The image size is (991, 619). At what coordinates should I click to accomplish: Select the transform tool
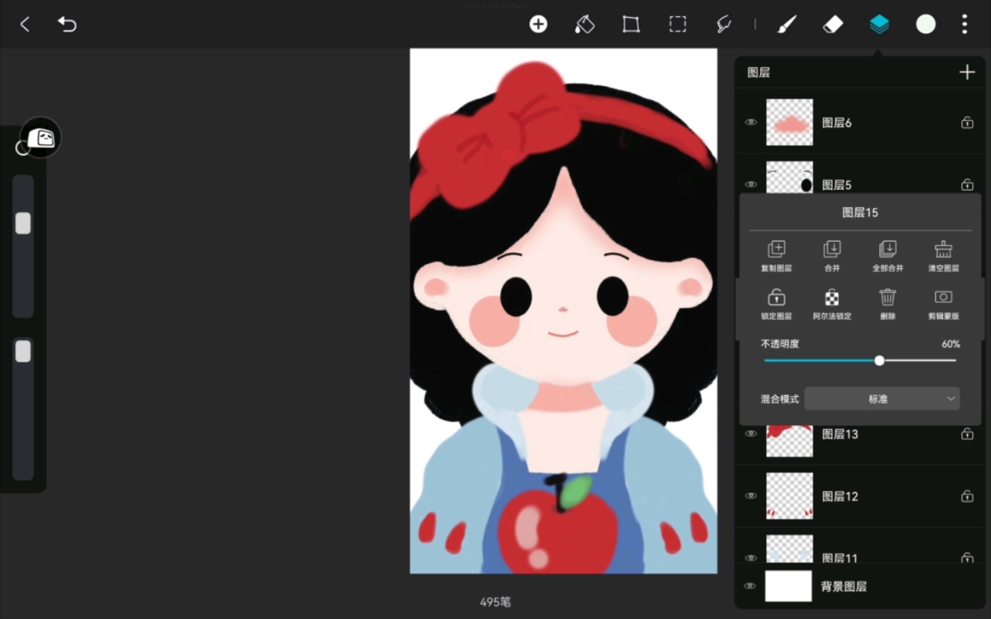tap(631, 24)
